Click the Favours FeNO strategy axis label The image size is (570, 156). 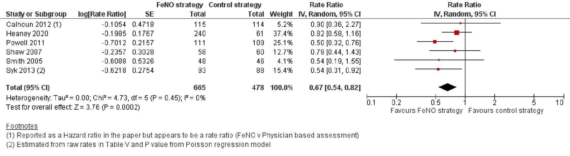click(x=426, y=111)
